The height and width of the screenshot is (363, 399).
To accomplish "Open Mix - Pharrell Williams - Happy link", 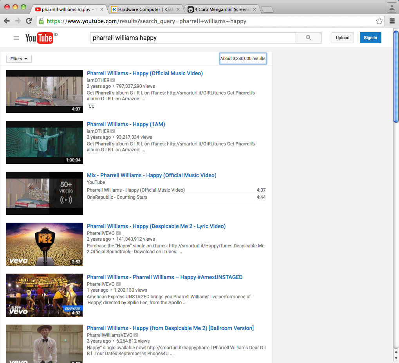I will pyautogui.click(x=152, y=175).
